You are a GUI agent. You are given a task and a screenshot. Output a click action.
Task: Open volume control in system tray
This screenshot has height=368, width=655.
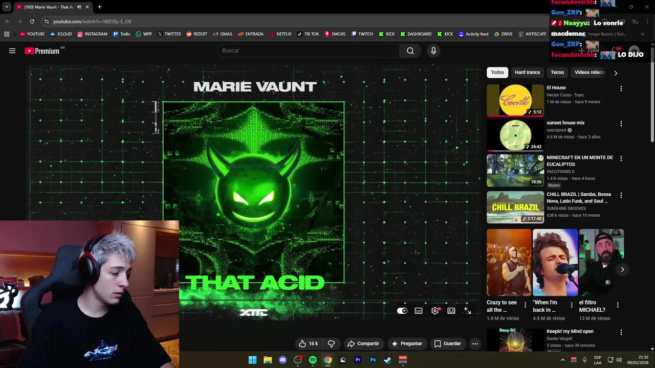[619, 360]
